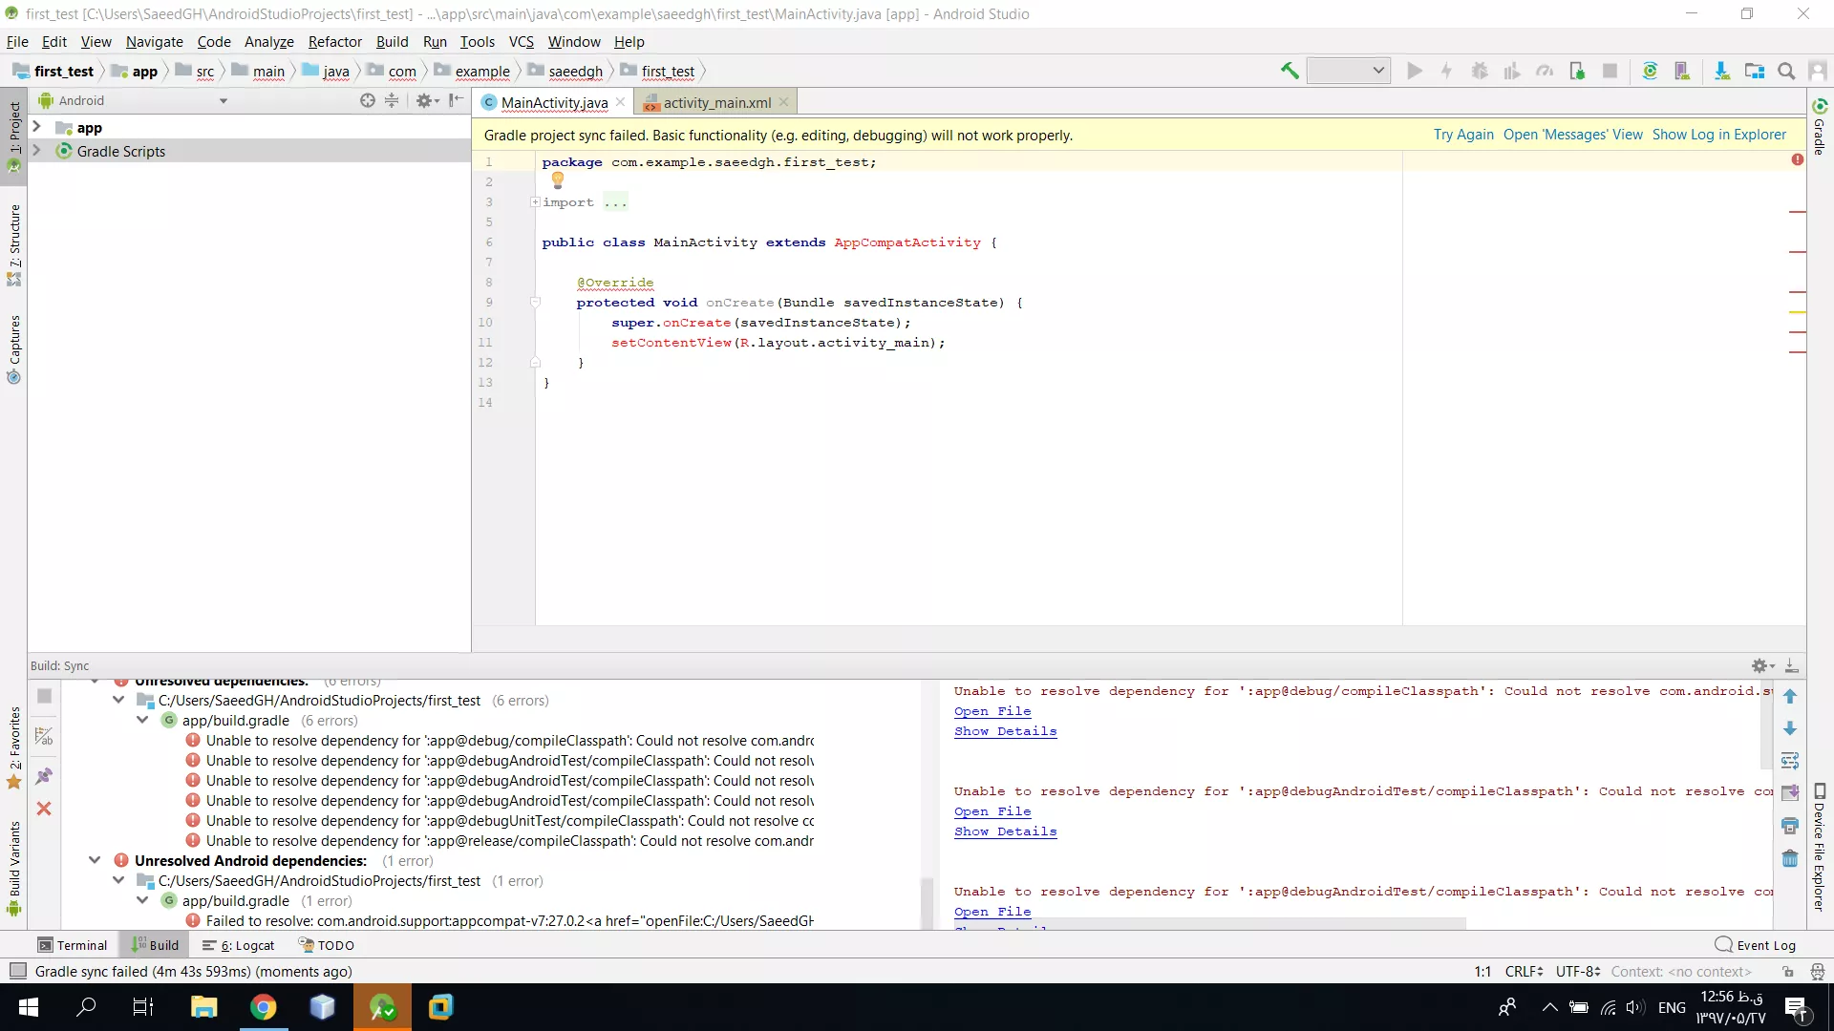Expand the folded import block
This screenshot has width=1834, height=1031.
[x=535, y=202]
